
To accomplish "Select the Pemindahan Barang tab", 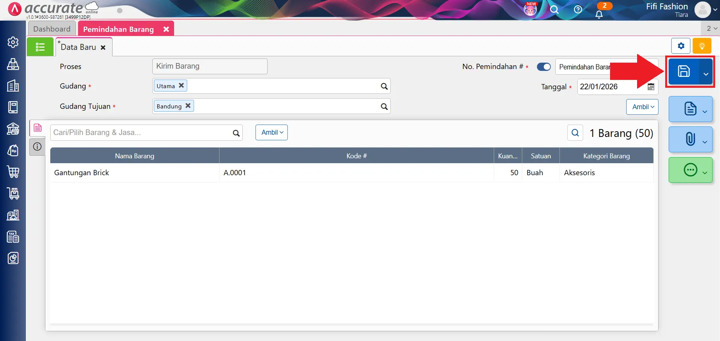I will tap(119, 29).
